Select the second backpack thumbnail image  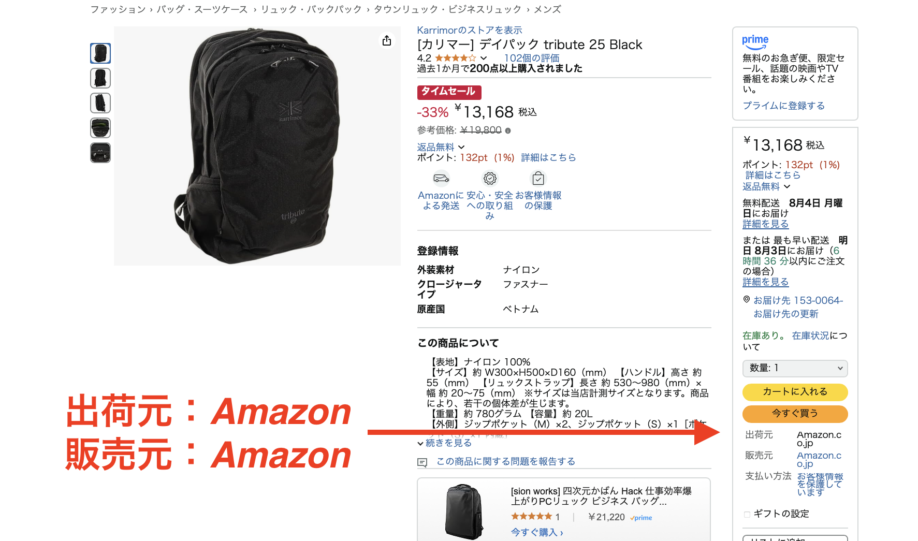[x=100, y=78]
